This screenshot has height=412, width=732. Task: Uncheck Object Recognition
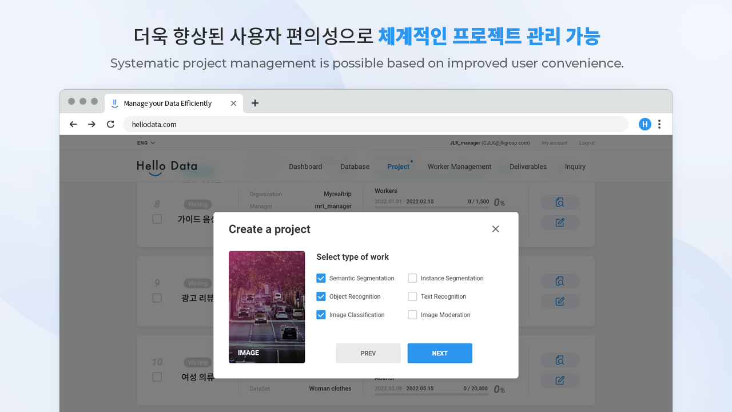(x=321, y=296)
